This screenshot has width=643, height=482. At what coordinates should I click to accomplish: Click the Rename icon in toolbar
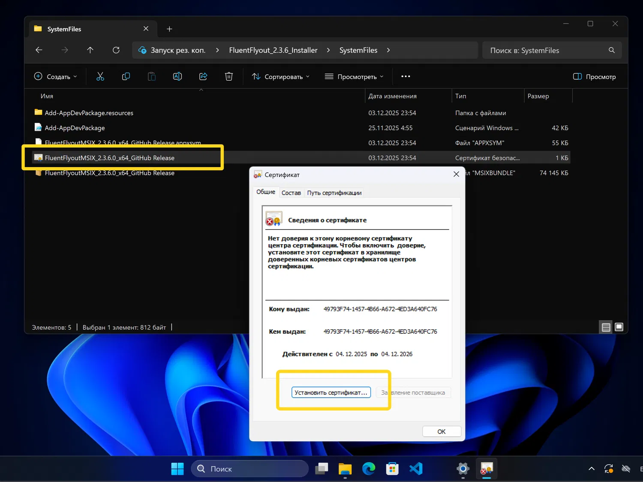point(177,77)
